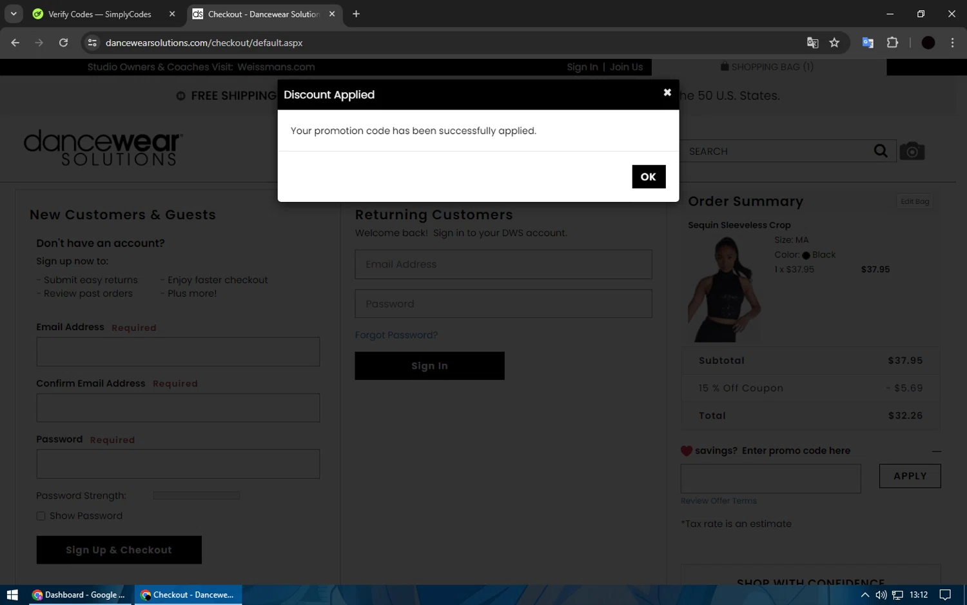Select Checkout Dancewear taskbar window

coord(188,595)
